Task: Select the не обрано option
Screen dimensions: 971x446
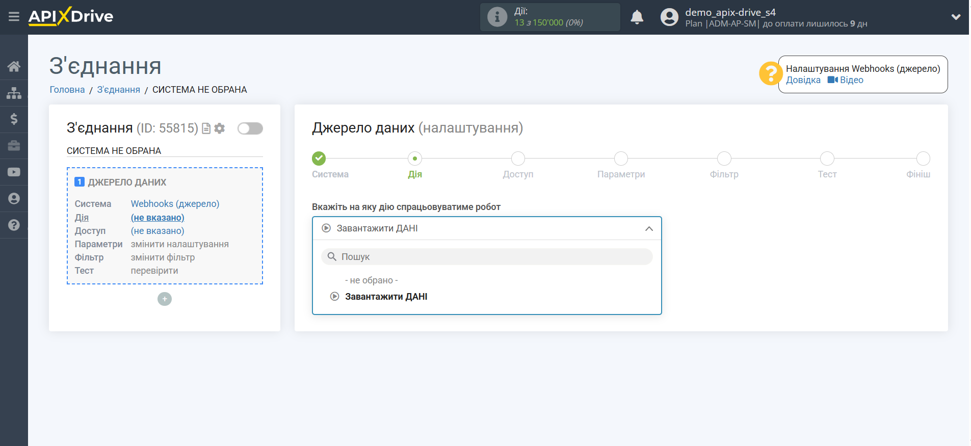Action: (x=371, y=280)
